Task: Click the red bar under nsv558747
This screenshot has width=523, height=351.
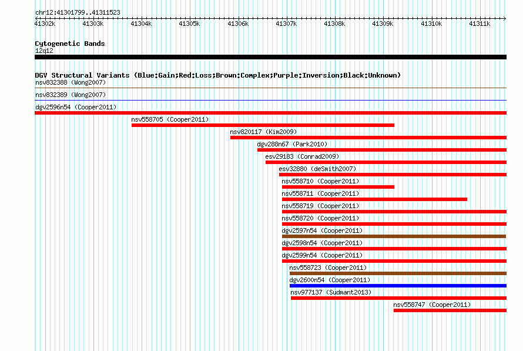Action: [x=450, y=310]
